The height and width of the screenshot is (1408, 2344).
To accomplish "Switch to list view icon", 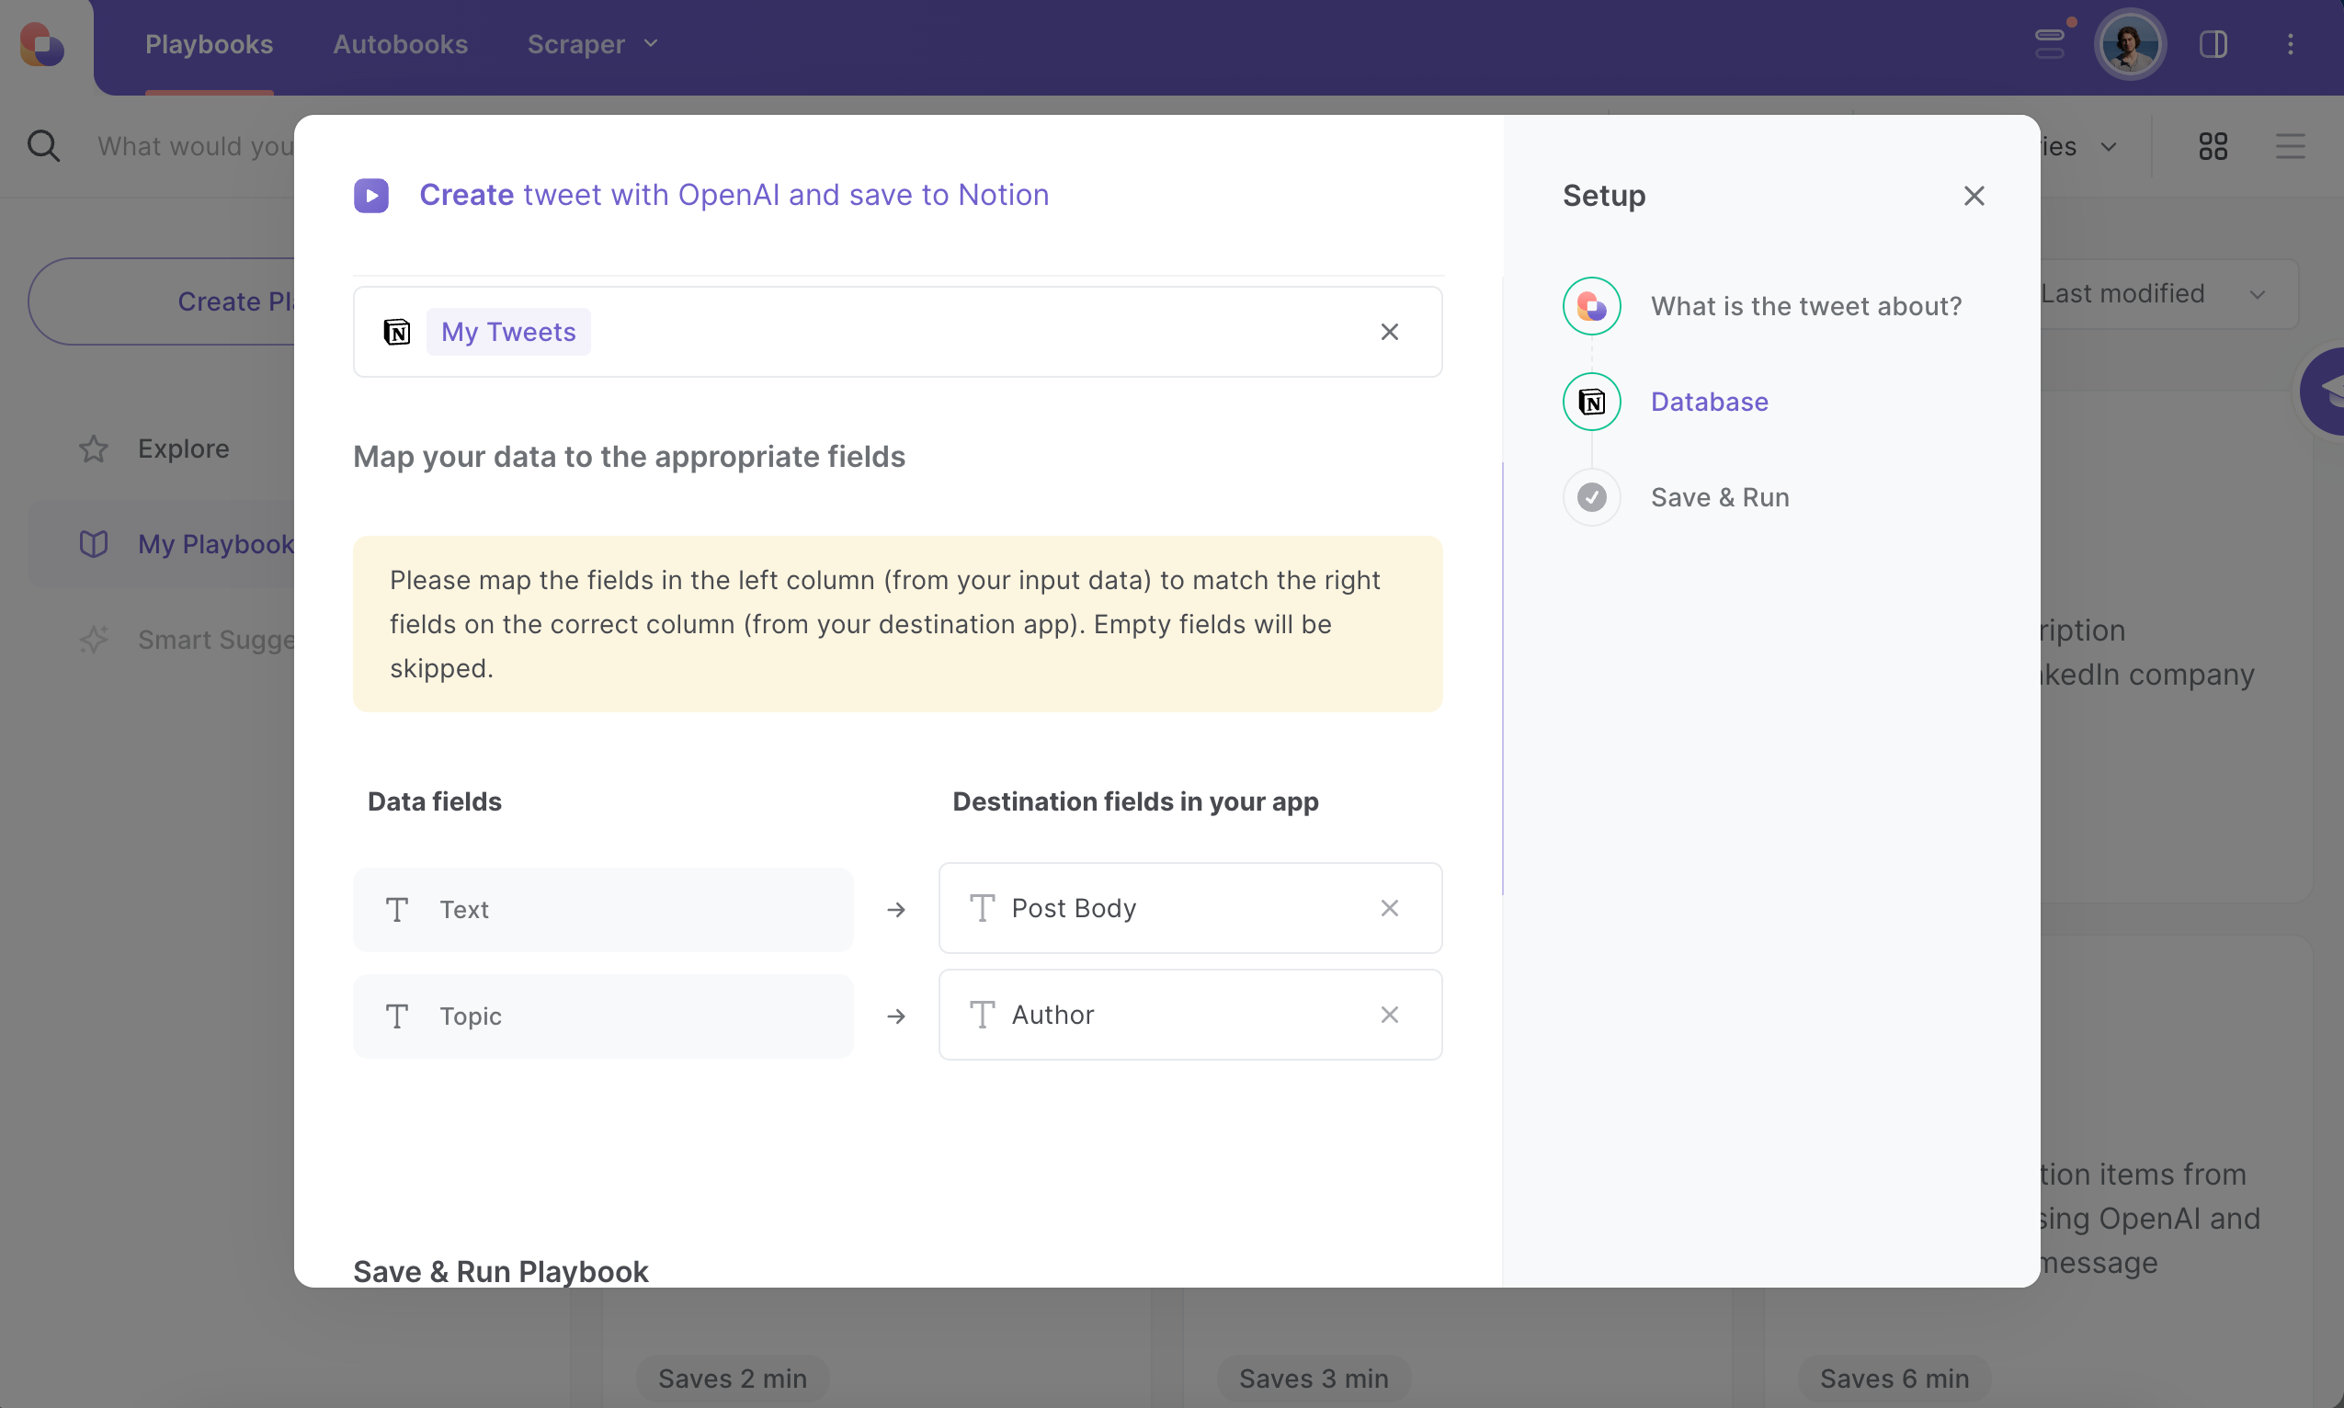I will click(2290, 146).
